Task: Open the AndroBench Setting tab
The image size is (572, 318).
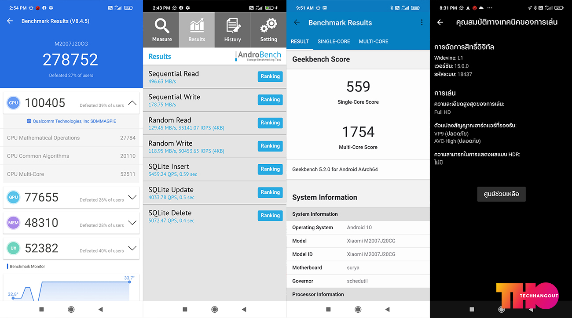Action: tap(268, 30)
